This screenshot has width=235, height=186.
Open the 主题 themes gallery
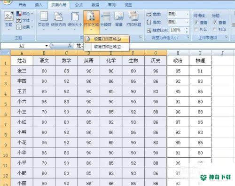tap(8, 21)
